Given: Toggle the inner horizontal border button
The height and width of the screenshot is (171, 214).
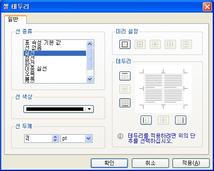Looking at the screenshot, I should click(x=125, y=89).
